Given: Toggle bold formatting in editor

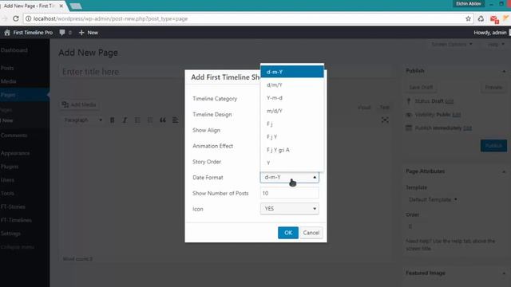Looking at the screenshot, I should 112,120.
